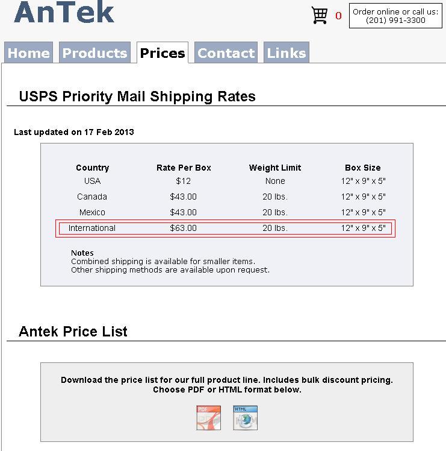Go to the Home tab

(x=28, y=53)
